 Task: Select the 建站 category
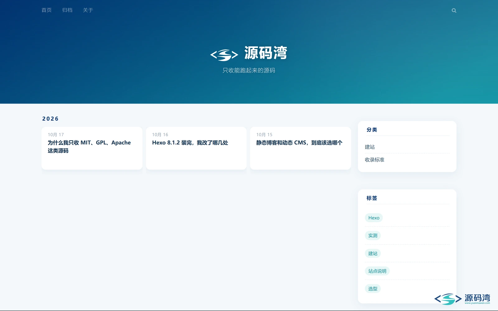point(370,147)
